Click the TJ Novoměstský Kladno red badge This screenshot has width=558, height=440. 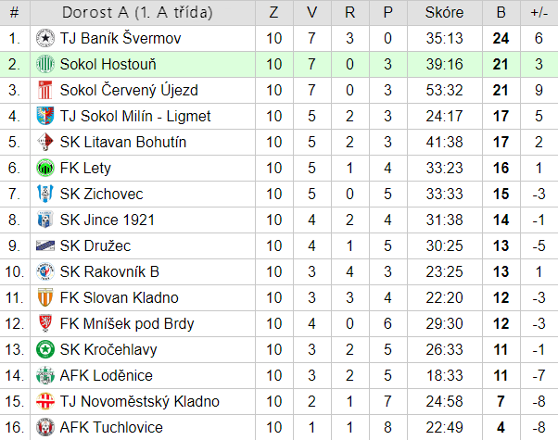pos(45,402)
